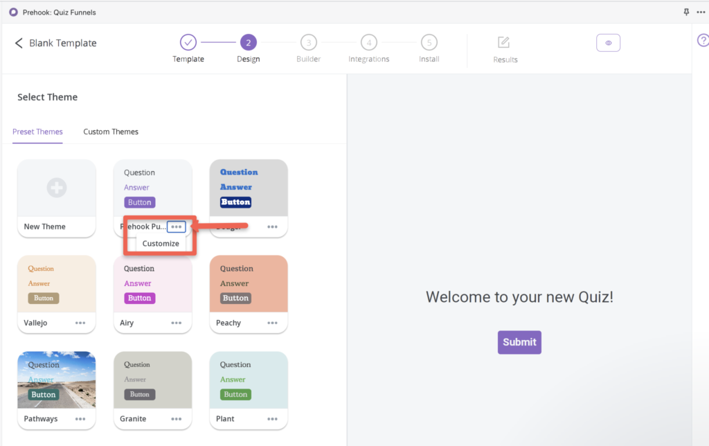The width and height of the screenshot is (709, 446).
Task: Open title bar three-dots menu
Action: 701,12
